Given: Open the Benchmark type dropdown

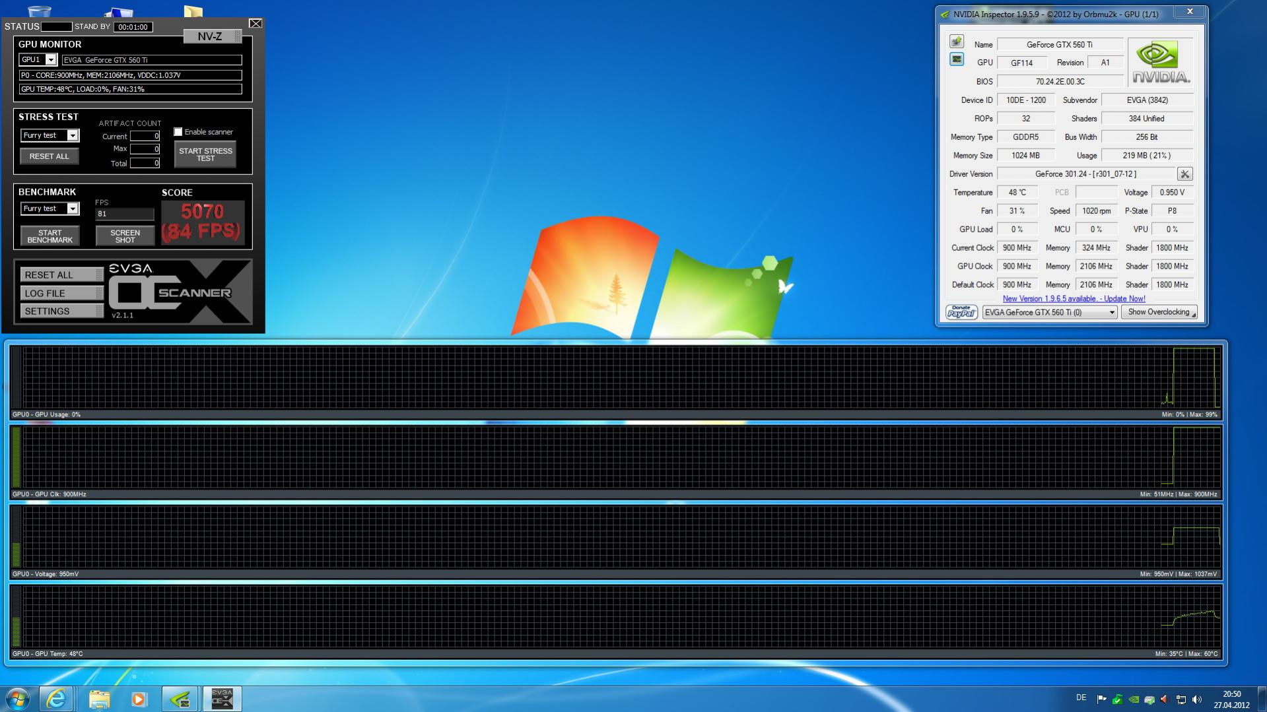Looking at the screenshot, I should point(73,209).
